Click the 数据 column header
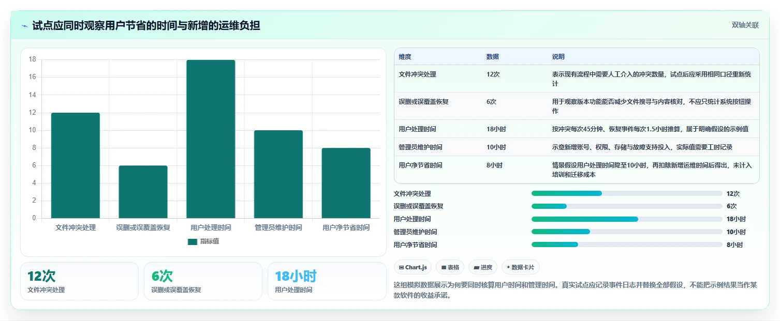The width and height of the screenshot is (780, 321). point(493,57)
